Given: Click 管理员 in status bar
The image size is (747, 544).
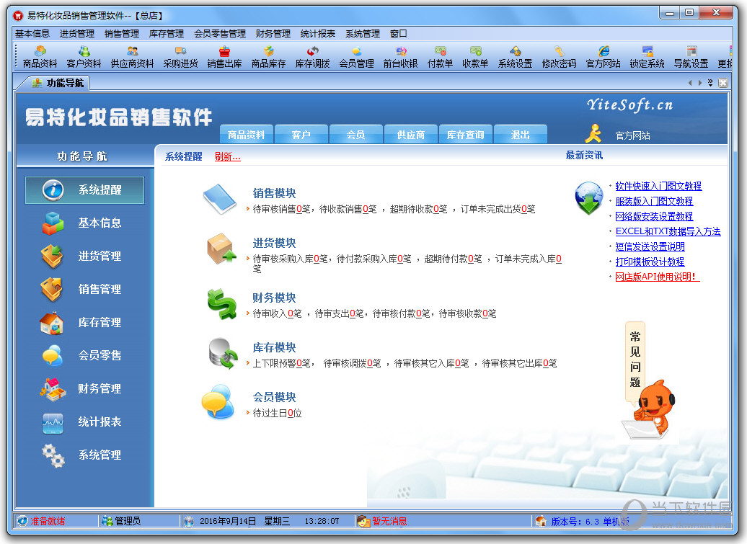Looking at the screenshot, I should pos(128,521).
